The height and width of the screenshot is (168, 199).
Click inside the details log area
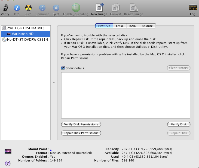click(126, 95)
